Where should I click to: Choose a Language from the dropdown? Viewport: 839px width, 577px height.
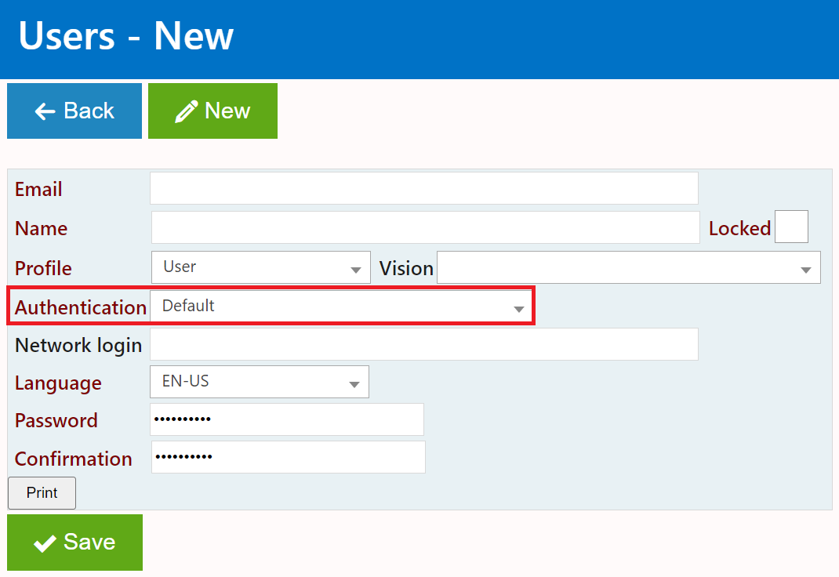(x=259, y=383)
